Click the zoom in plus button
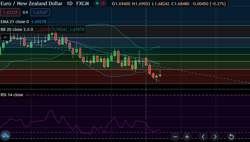 187,136
